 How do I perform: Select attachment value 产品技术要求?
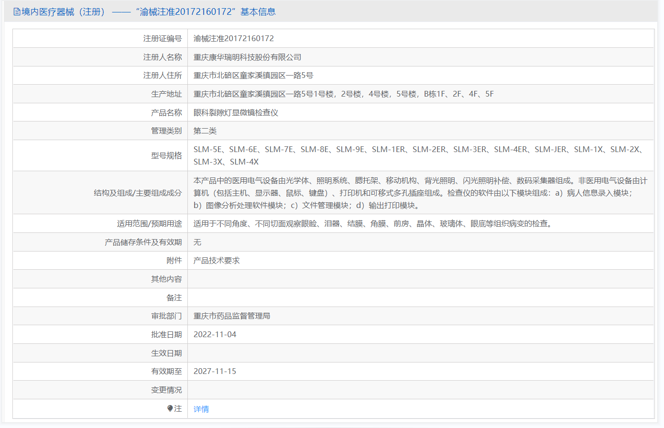217,261
